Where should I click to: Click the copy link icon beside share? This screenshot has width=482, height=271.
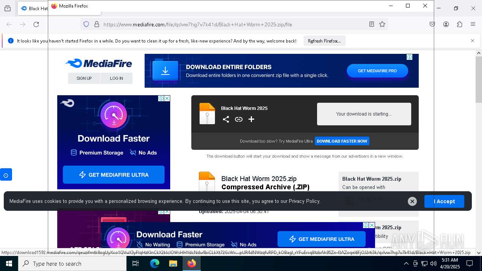[x=239, y=119]
